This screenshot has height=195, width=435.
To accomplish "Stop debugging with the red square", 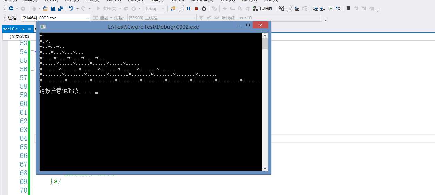I will click(x=196, y=8).
